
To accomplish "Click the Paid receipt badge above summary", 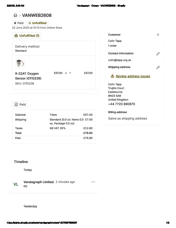I will click(x=20, y=105).
